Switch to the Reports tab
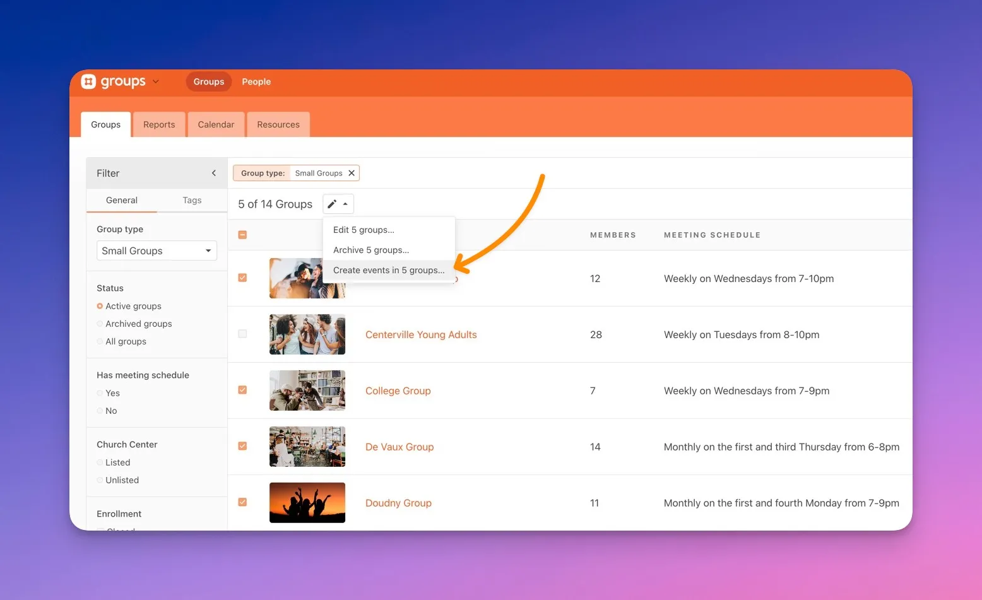The width and height of the screenshot is (982, 600). tap(159, 124)
